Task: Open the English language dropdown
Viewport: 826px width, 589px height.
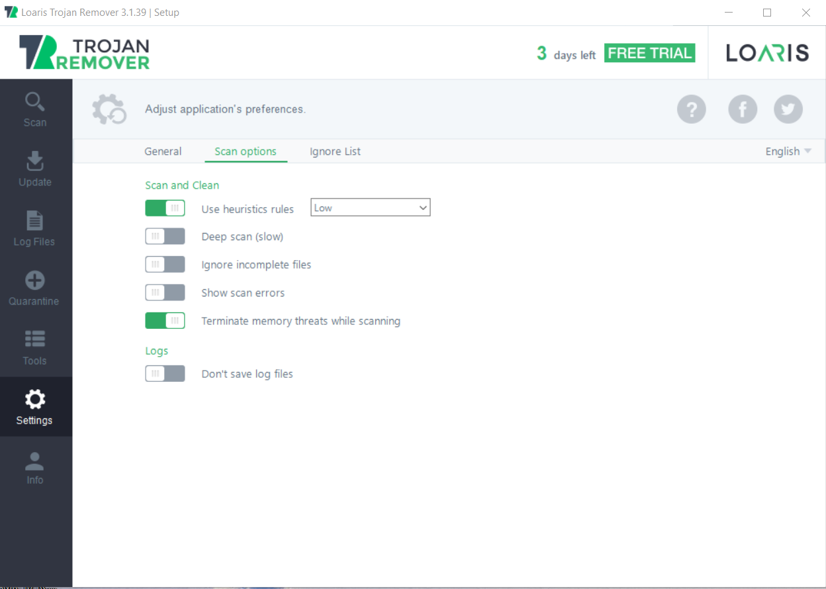Action: tap(788, 152)
